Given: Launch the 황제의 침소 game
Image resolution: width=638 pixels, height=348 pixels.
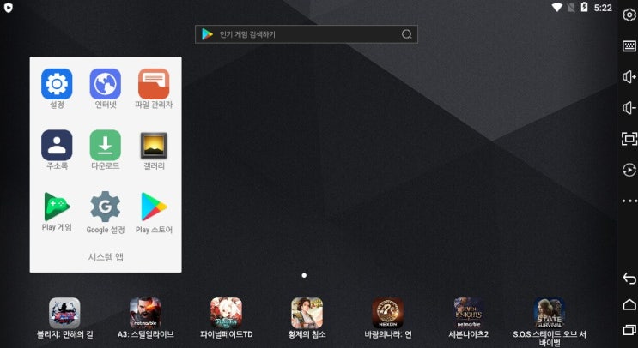Looking at the screenshot, I should 307,313.
